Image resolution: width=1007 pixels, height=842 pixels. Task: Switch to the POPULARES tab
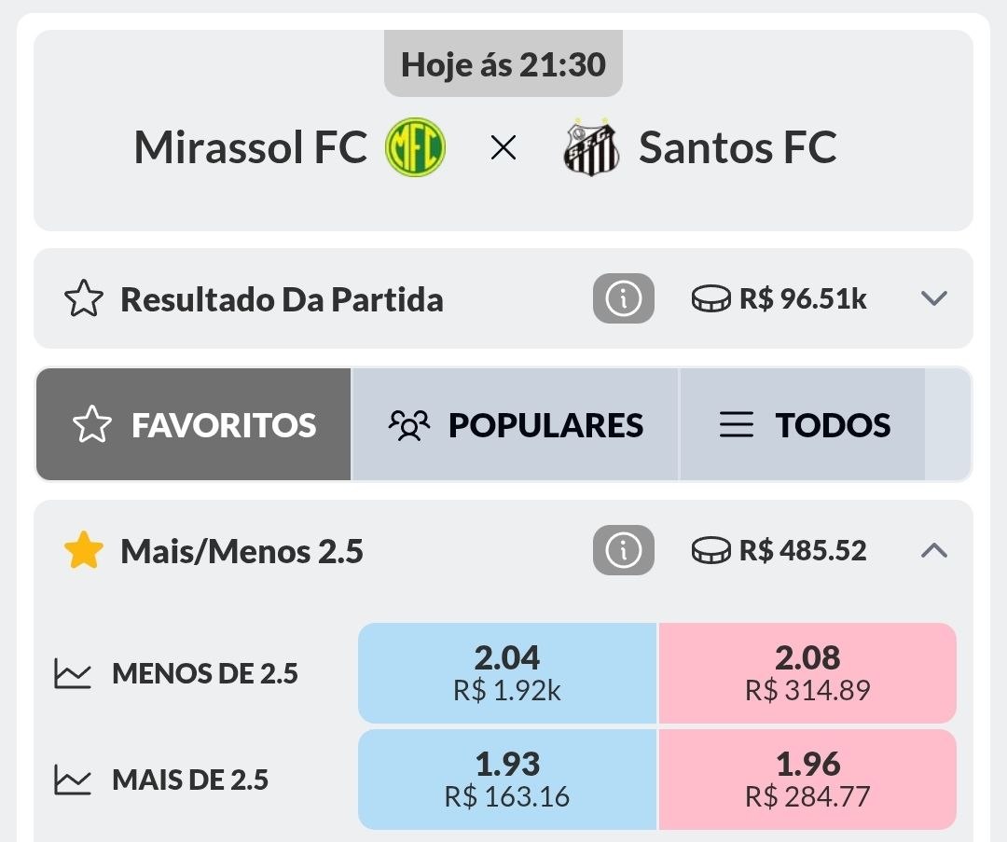[x=516, y=425]
